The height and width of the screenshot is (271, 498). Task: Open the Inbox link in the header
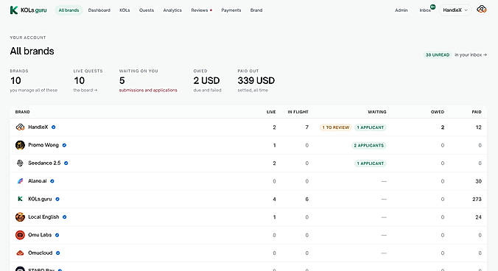tap(425, 10)
